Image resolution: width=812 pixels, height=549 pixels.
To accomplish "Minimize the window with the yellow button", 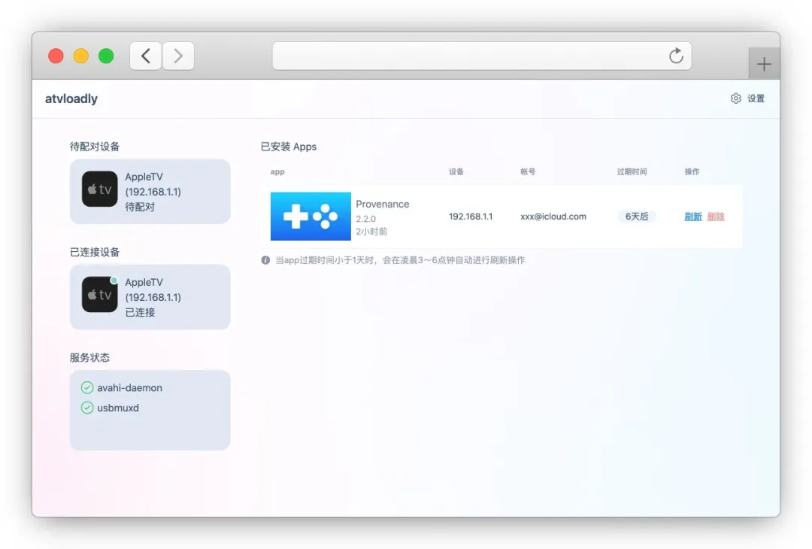I will [80, 56].
